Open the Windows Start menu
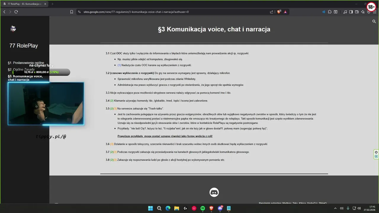379x213 pixels. (150, 208)
